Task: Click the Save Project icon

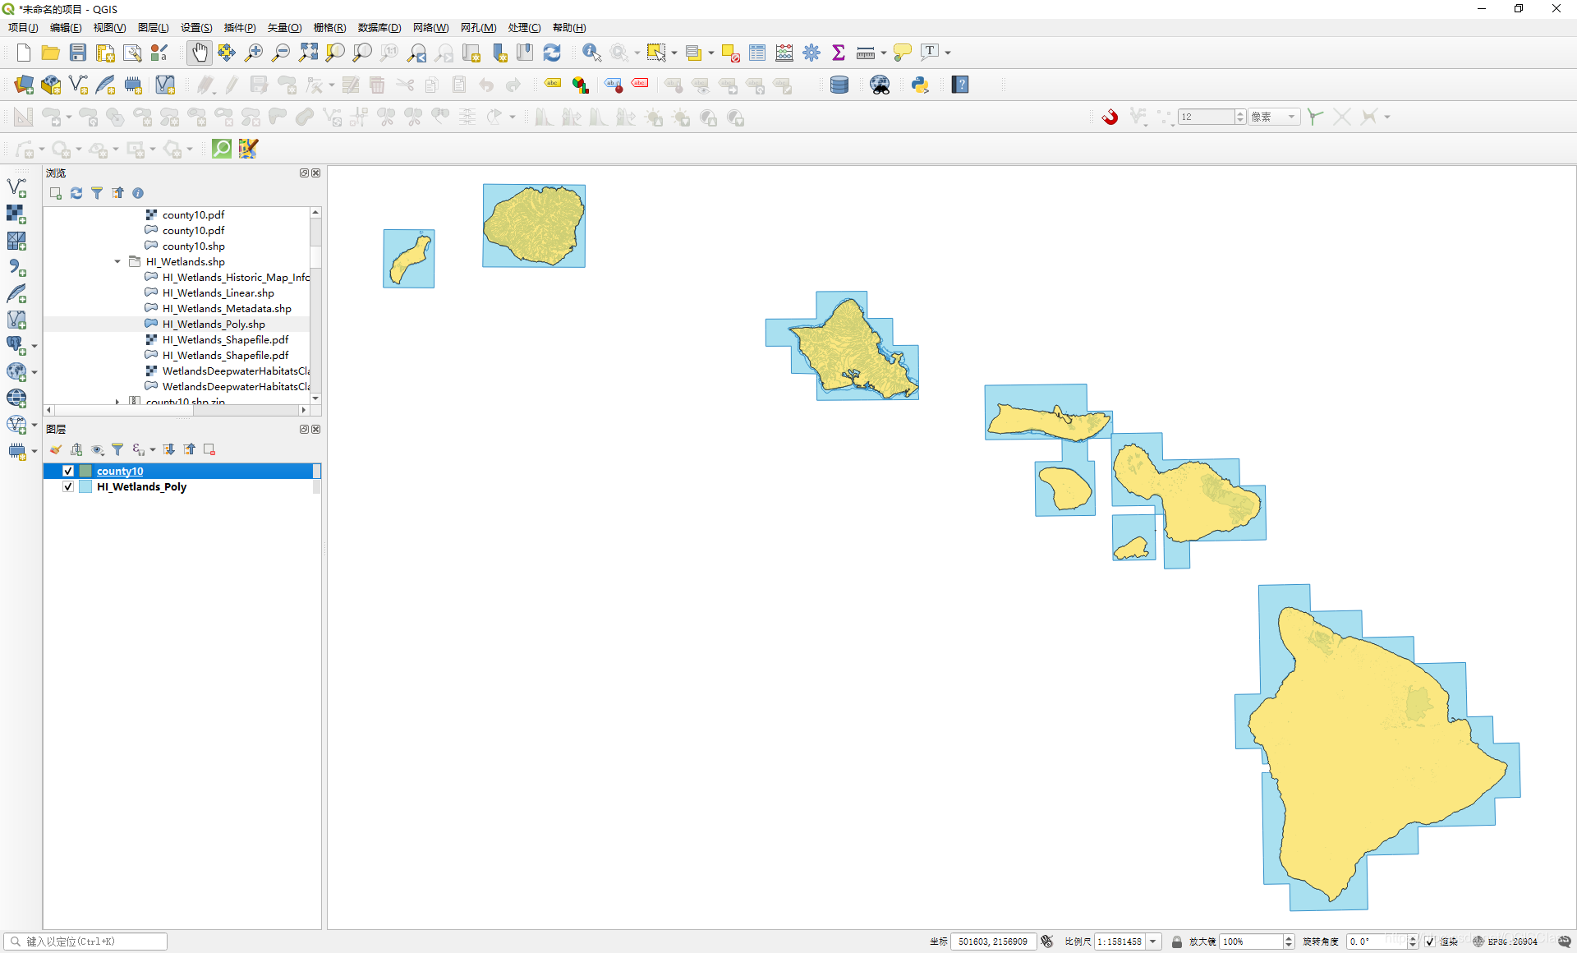Action: (78, 53)
